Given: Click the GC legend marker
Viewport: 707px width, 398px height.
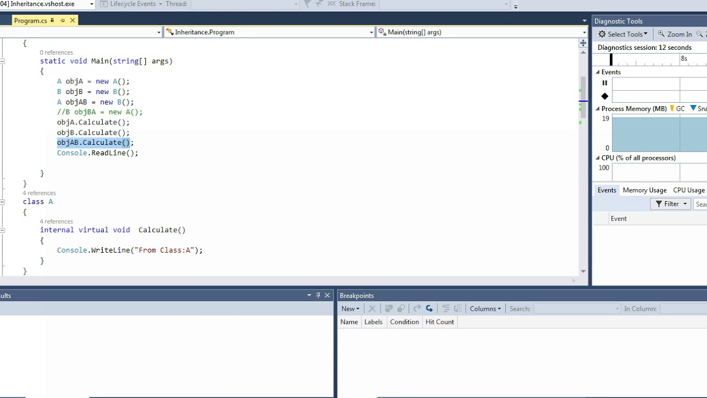Looking at the screenshot, I should click(x=672, y=109).
